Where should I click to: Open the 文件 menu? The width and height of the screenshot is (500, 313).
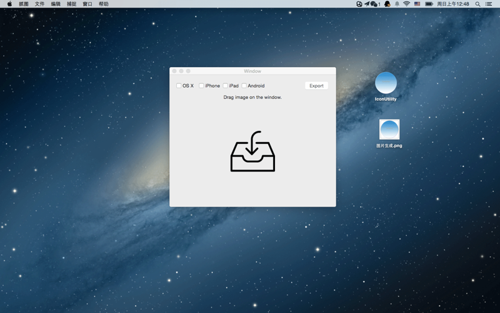[39, 4]
